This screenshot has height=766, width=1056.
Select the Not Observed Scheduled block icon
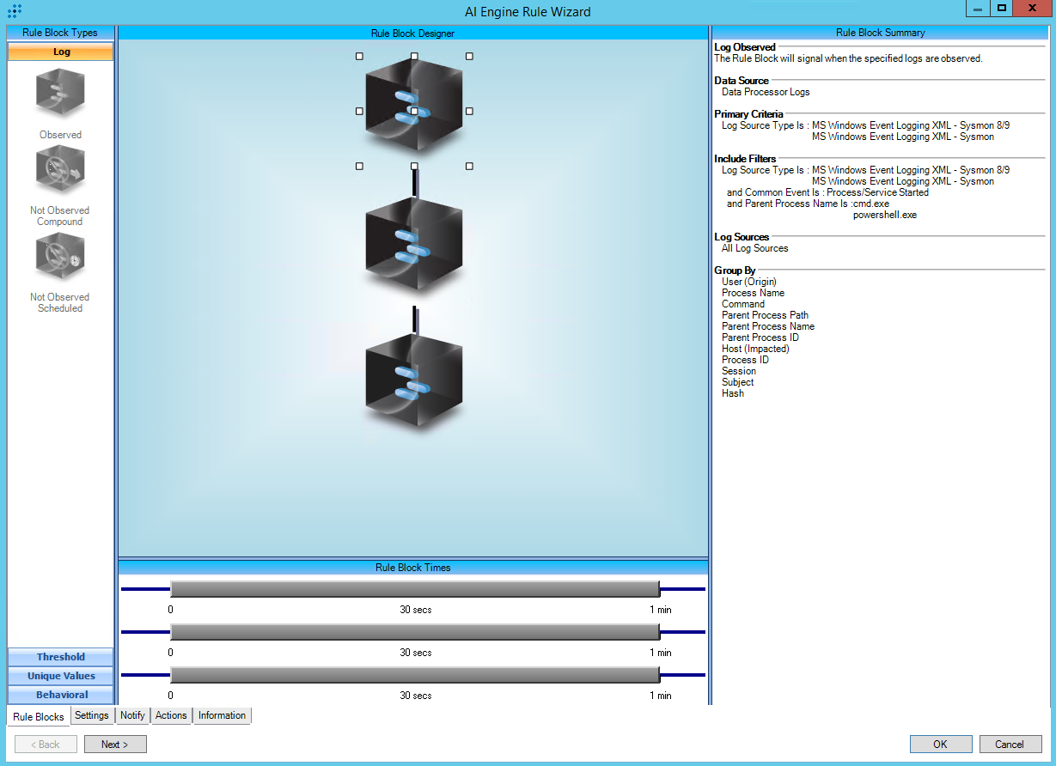(60, 257)
